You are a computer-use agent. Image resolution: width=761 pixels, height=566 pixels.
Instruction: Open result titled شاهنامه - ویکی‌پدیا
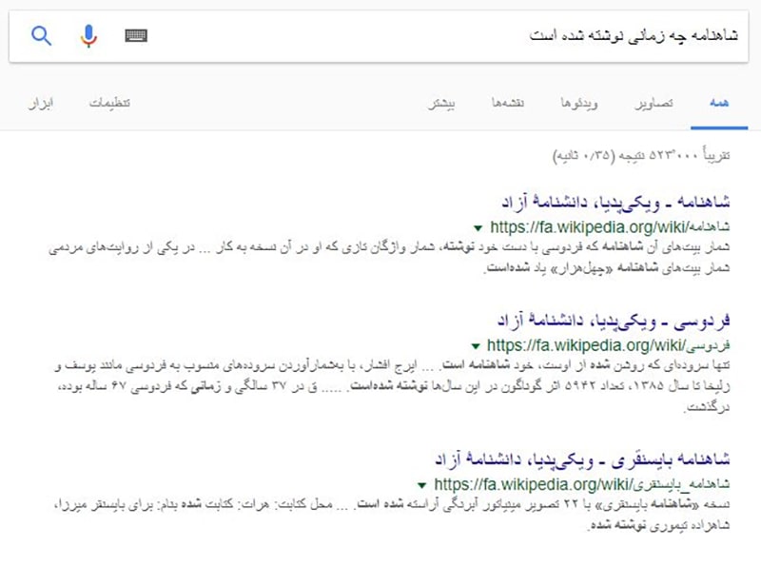pos(615,202)
